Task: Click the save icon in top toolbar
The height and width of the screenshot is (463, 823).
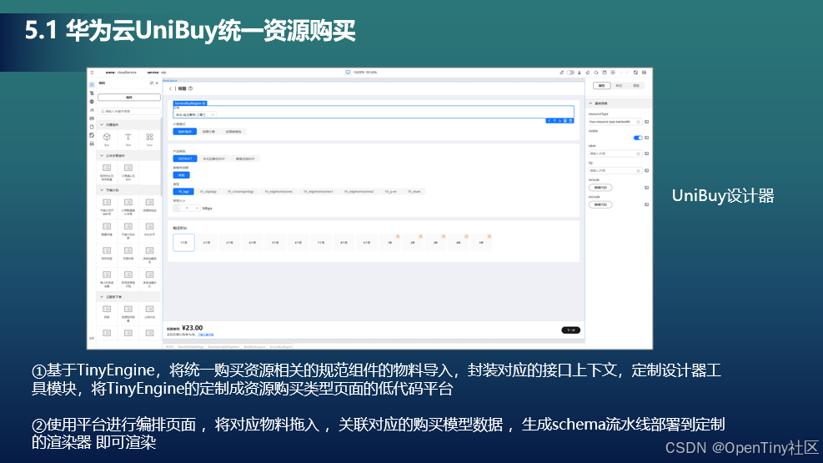Action: 605,73
